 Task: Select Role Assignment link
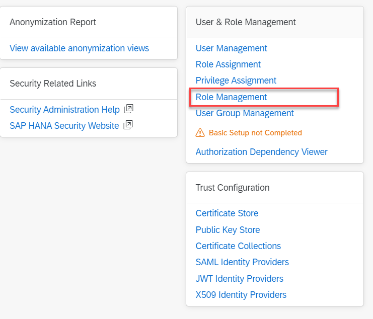[x=228, y=64]
